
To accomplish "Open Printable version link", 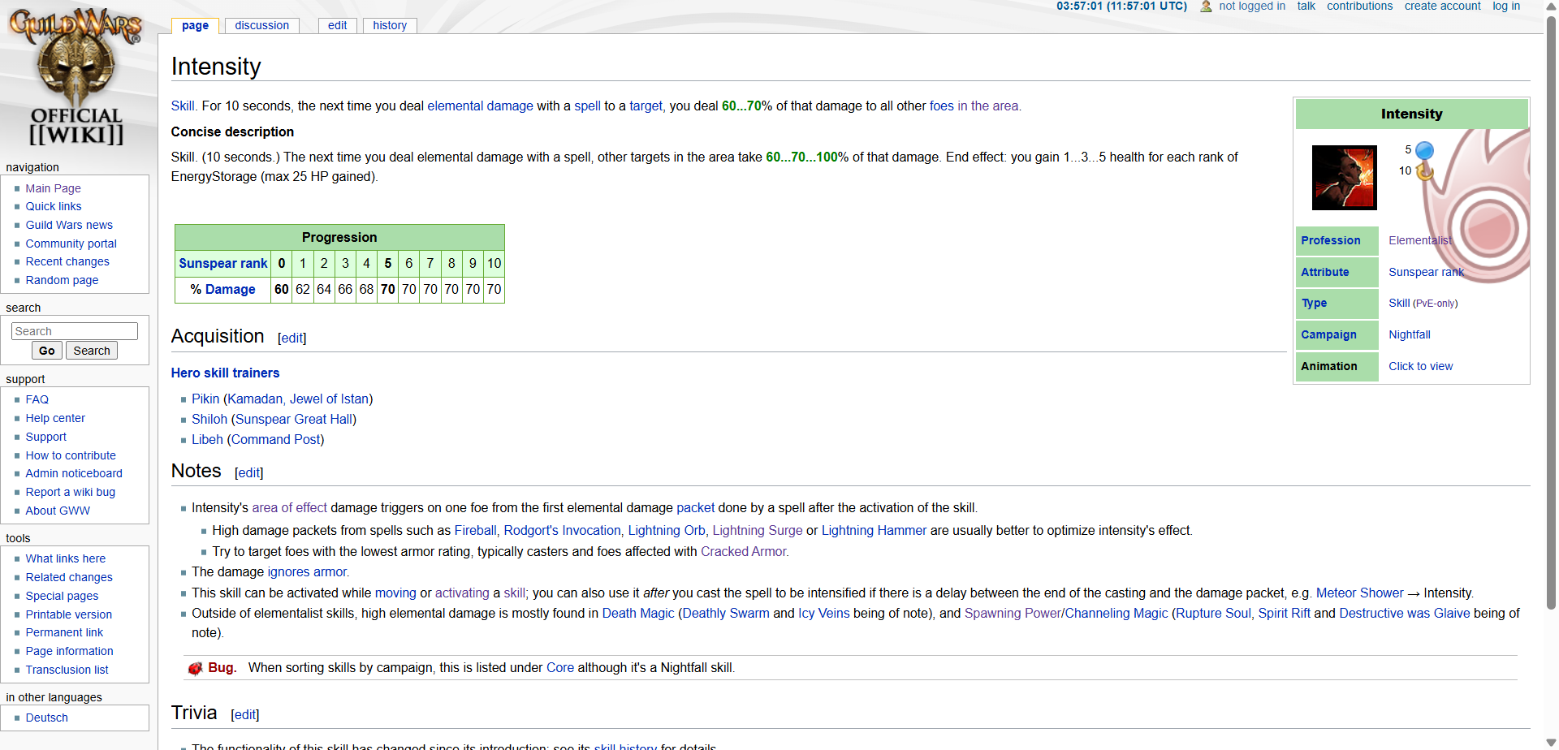I will [x=69, y=614].
